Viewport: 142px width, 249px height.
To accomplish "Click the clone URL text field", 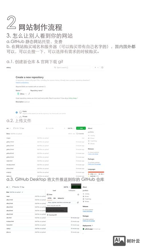I will [61, 202].
